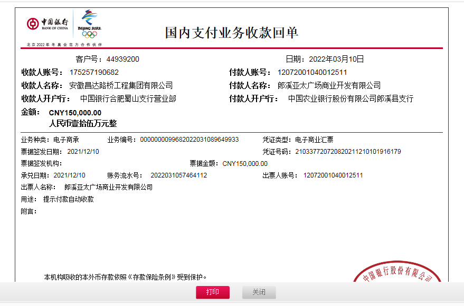The image size is (464, 306).
Task: Select the bold amount CNY150,000.00
Action: [75, 113]
